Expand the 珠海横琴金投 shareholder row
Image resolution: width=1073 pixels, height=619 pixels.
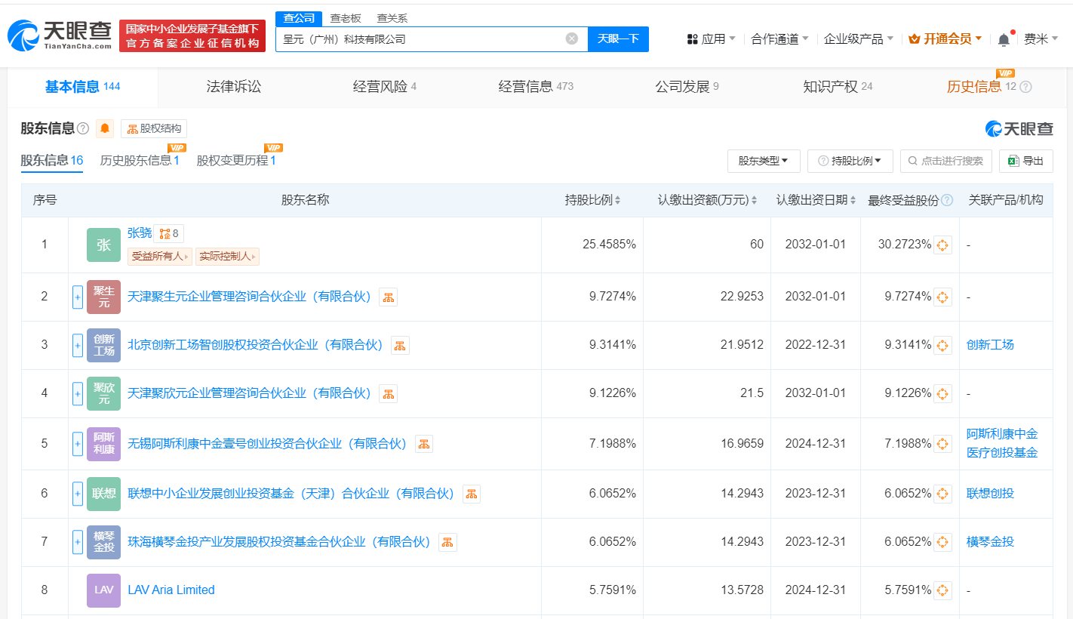[77, 542]
